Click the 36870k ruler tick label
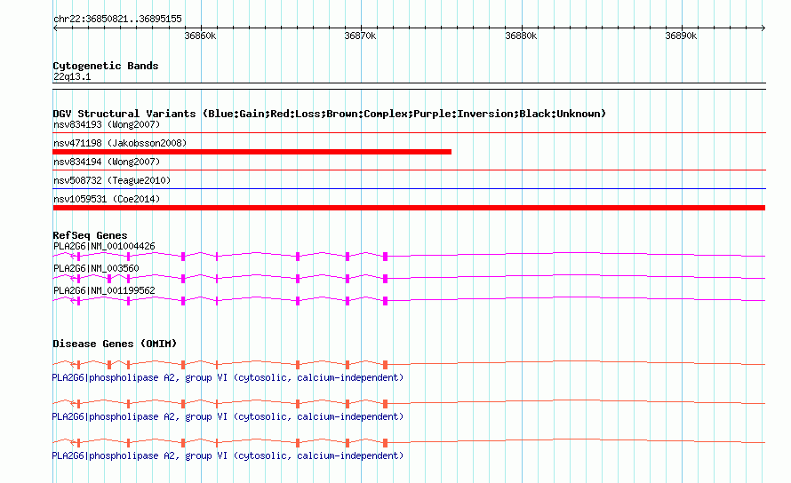The image size is (791, 483). pos(360,36)
